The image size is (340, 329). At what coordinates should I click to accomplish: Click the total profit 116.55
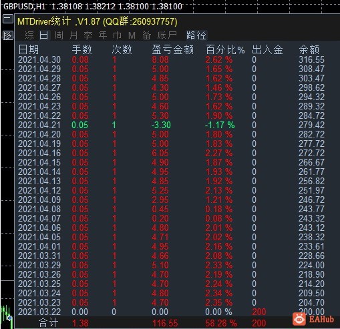(x=165, y=323)
